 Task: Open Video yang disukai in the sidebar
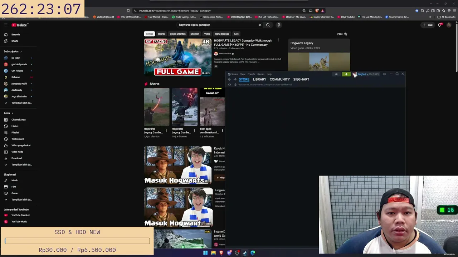coord(21,145)
